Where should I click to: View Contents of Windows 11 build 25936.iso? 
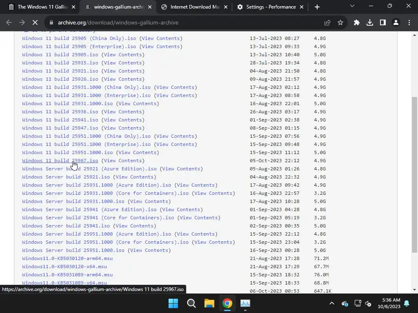(123, 112)
